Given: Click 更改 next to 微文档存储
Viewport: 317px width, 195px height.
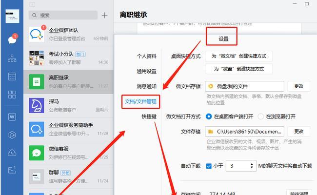Looking at the screenshot, I should click(x=299, y=86).
